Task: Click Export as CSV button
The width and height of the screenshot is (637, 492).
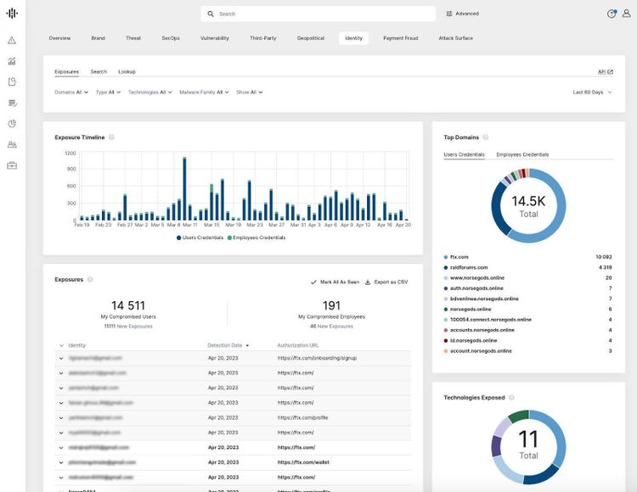Action: [386, 282]
